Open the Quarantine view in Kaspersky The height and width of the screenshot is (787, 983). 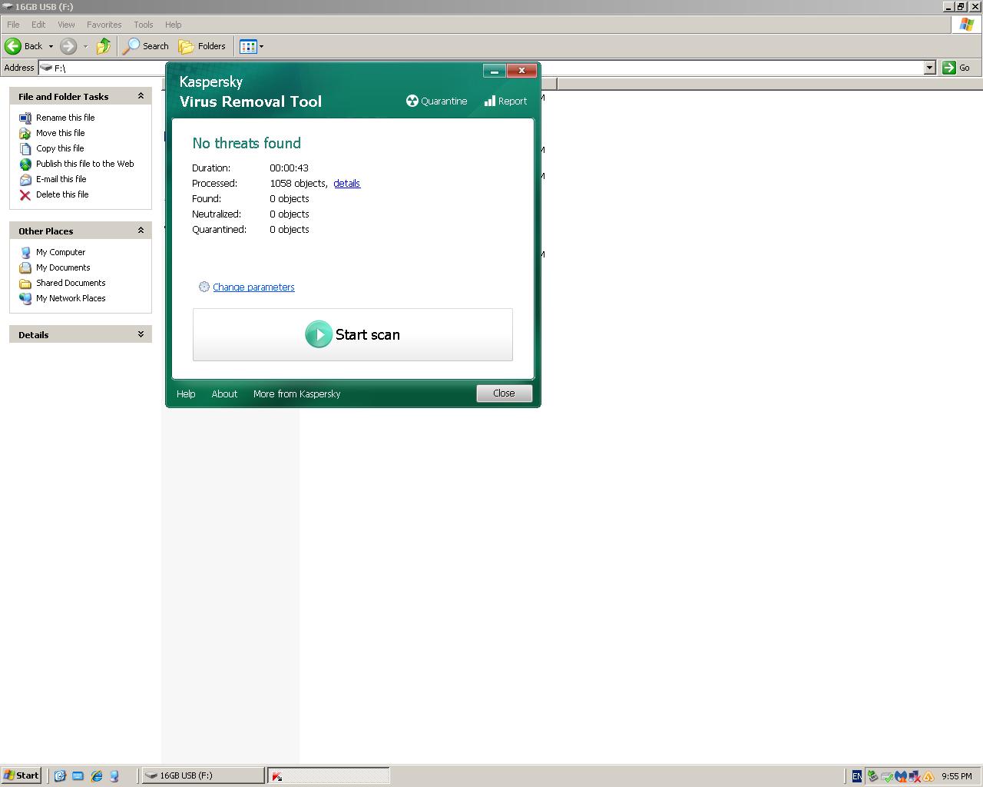[436, 101]
